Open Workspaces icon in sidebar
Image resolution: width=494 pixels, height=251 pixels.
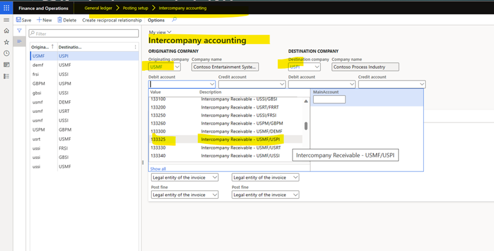(6, 65)
